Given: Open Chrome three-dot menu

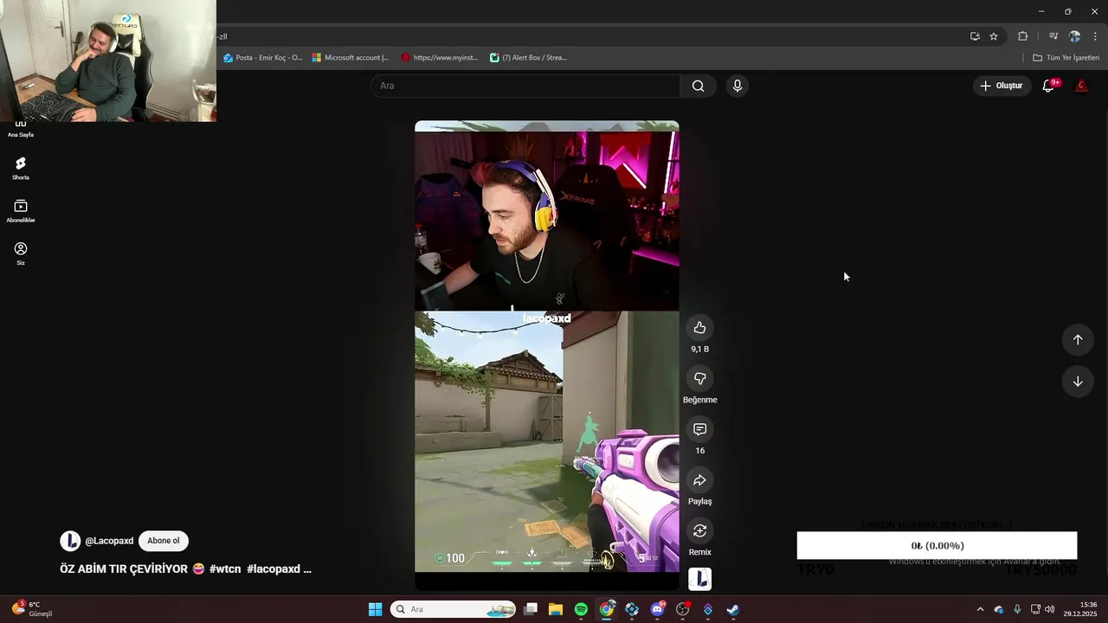Looking at the screenshot, I should (1095, 36).
